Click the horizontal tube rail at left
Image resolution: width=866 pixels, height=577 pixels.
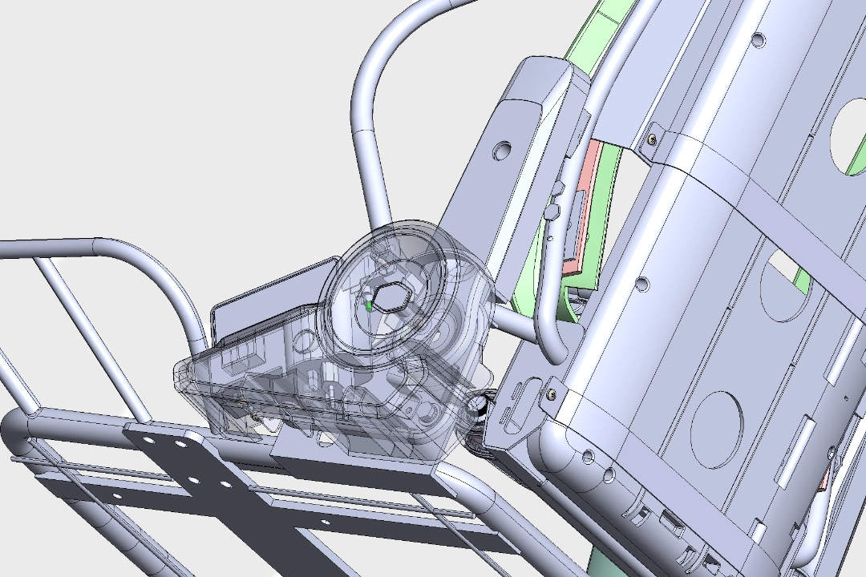click(x=48, y=246)
